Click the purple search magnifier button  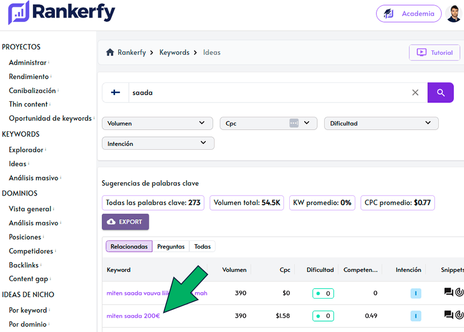[x=440, y=93]
